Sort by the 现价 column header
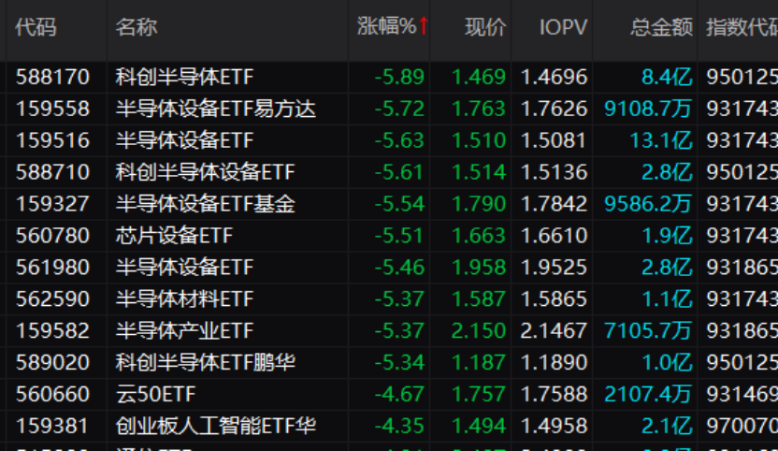 tap(485, 27)
